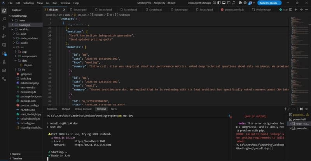Open the Explorer more actions ellipsis
Image resolution: width=311 pixels, height=161 pixels.
[x=38, y=10]
